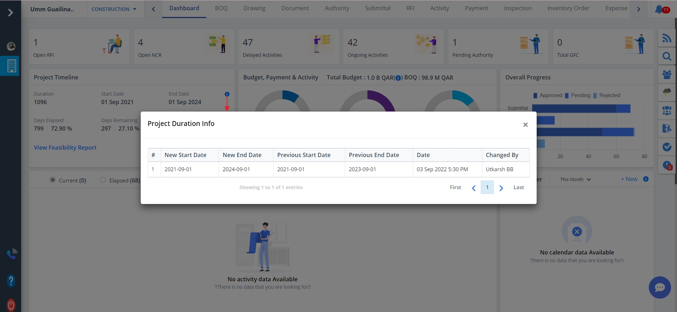Open the CONSTRUCTION dropdown

[x=114, y=9]
